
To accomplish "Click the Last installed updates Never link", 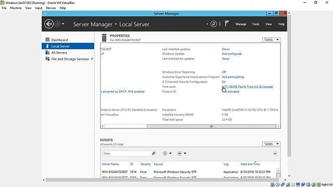I will click(x=226, y=49).
